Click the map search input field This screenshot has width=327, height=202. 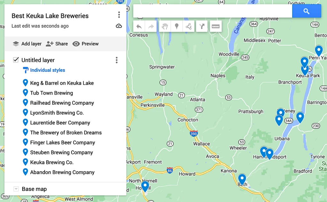213,11
